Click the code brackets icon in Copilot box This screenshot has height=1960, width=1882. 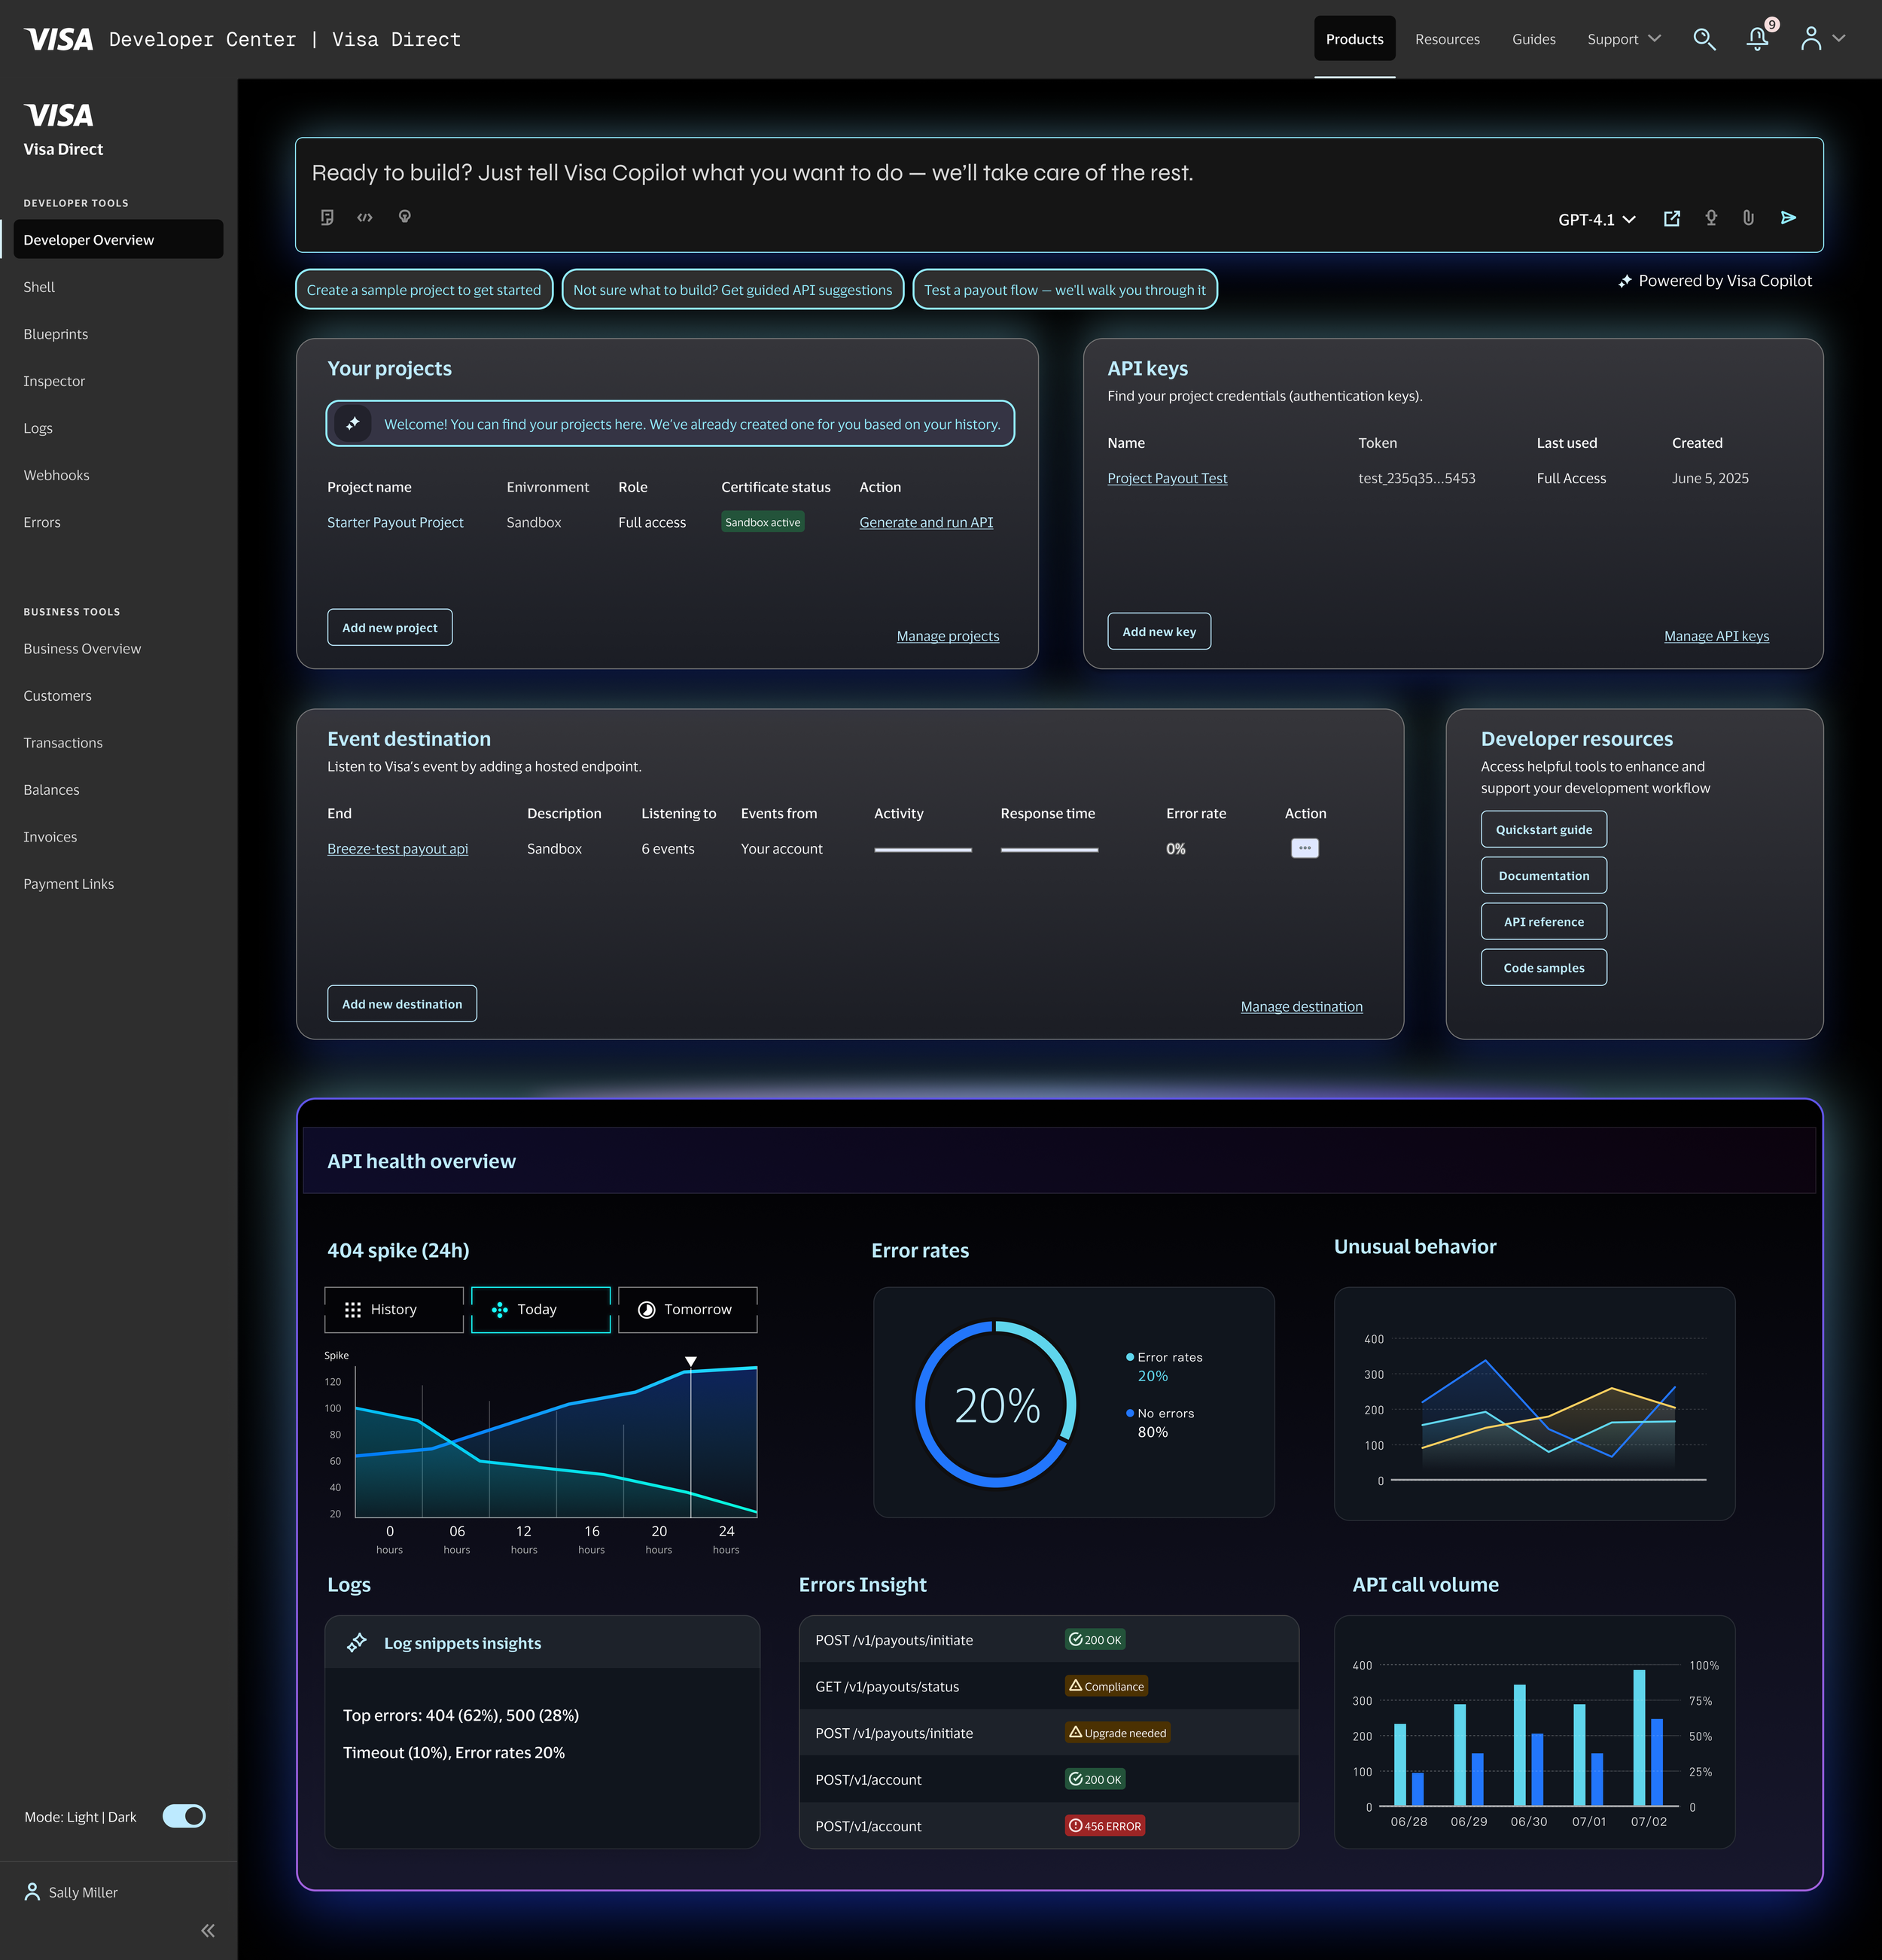point(365,217)
